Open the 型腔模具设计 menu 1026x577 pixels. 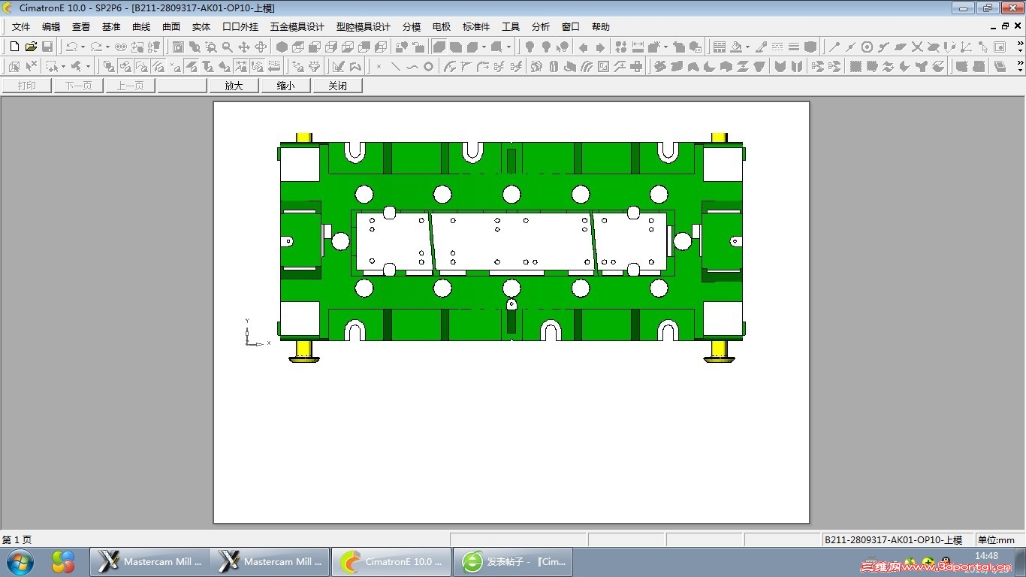364,27
